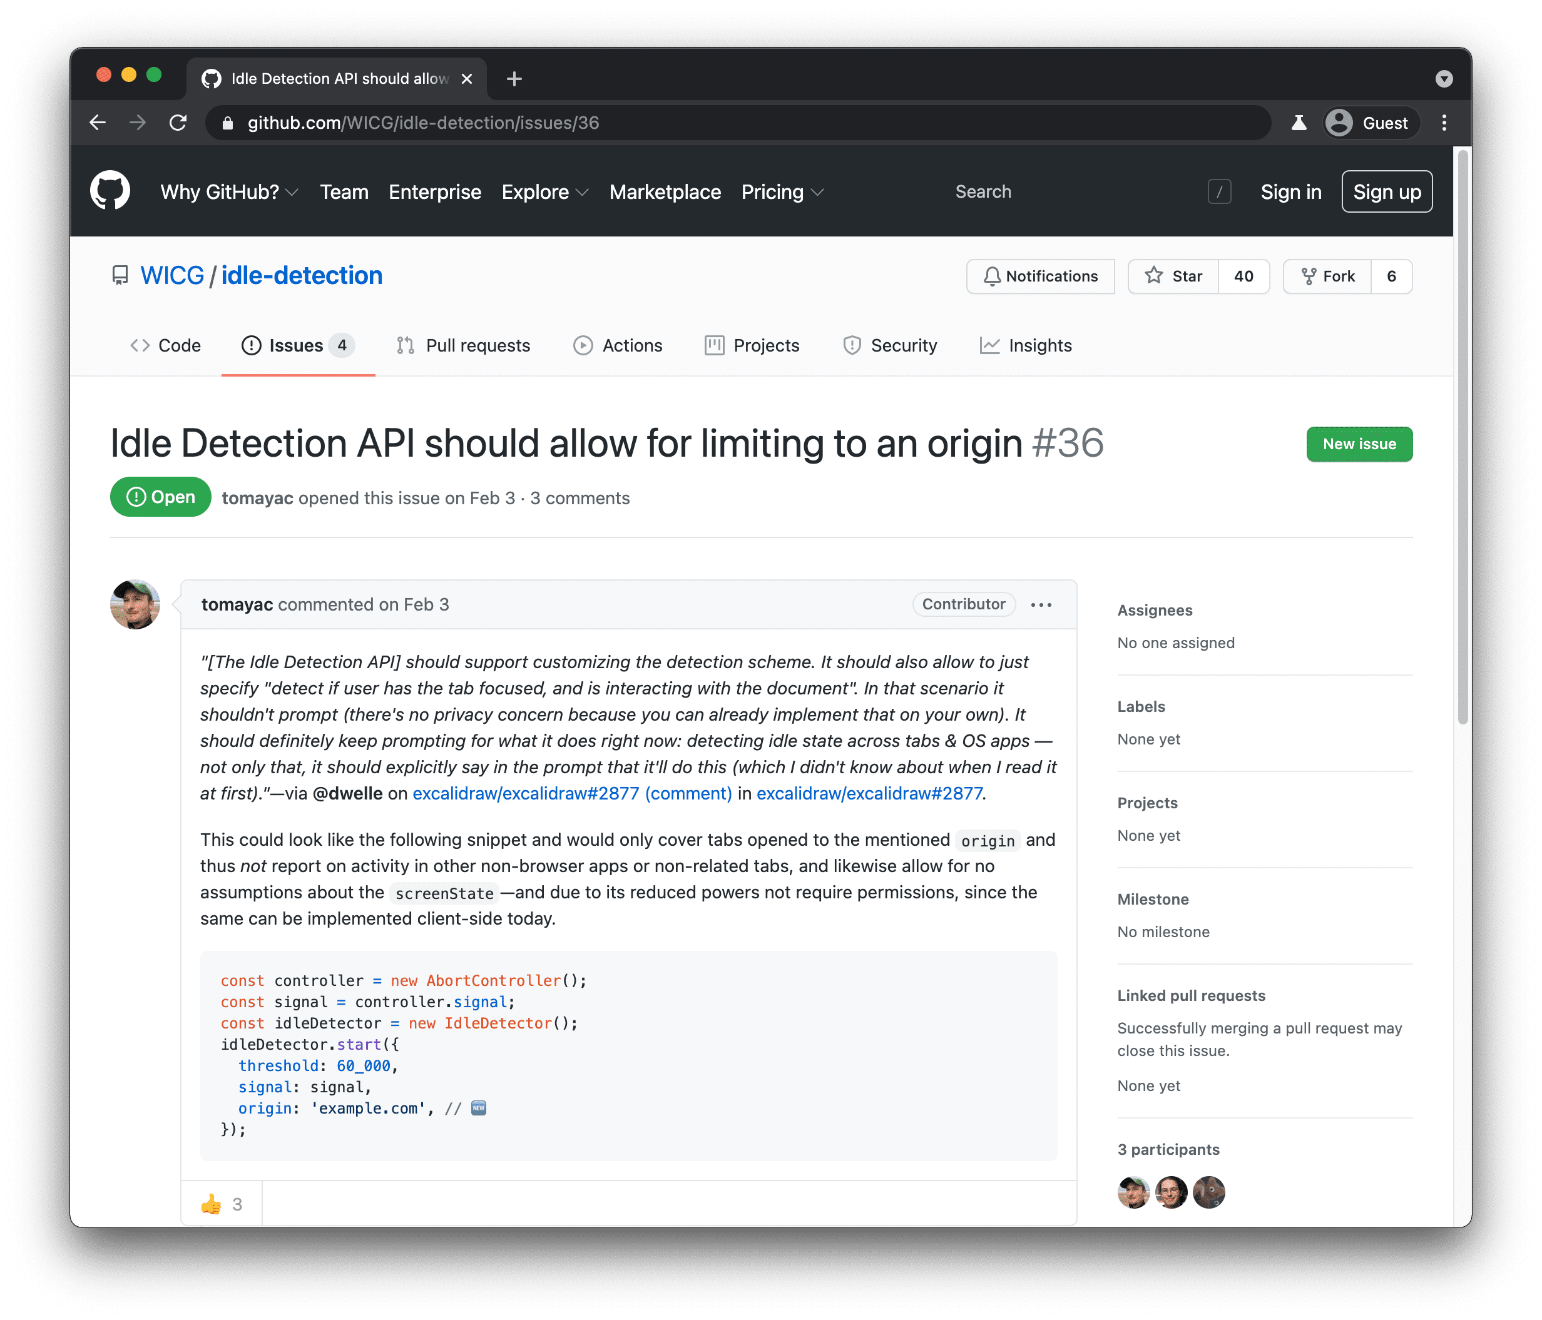Click the Explore dropdown menu

click(541, 191)
